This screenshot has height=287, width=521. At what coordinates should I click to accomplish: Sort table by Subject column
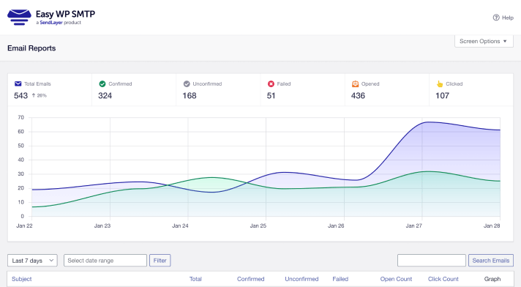[22, 279]
